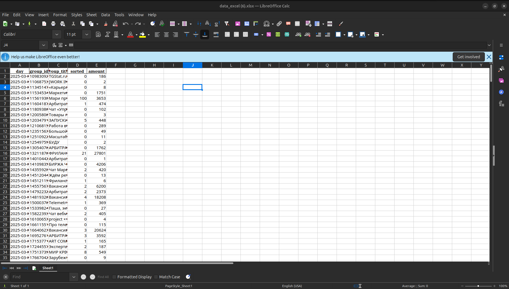Open the Data menu

point(105,15)
